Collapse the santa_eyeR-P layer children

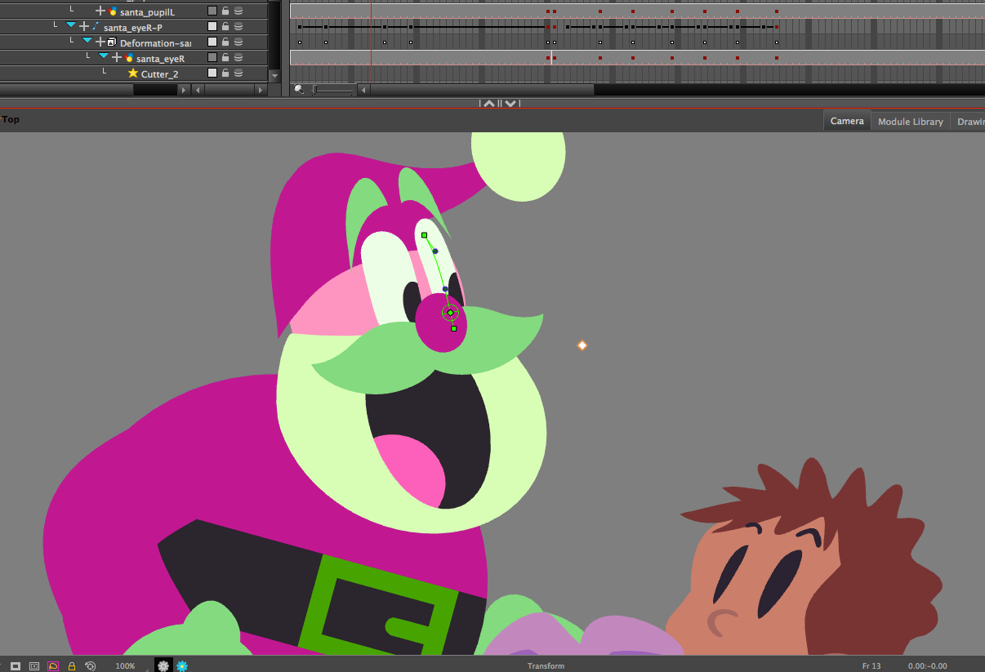coord(71,26)
